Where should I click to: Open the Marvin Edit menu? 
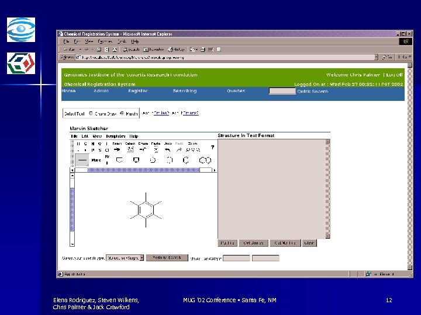click(85, 136)
